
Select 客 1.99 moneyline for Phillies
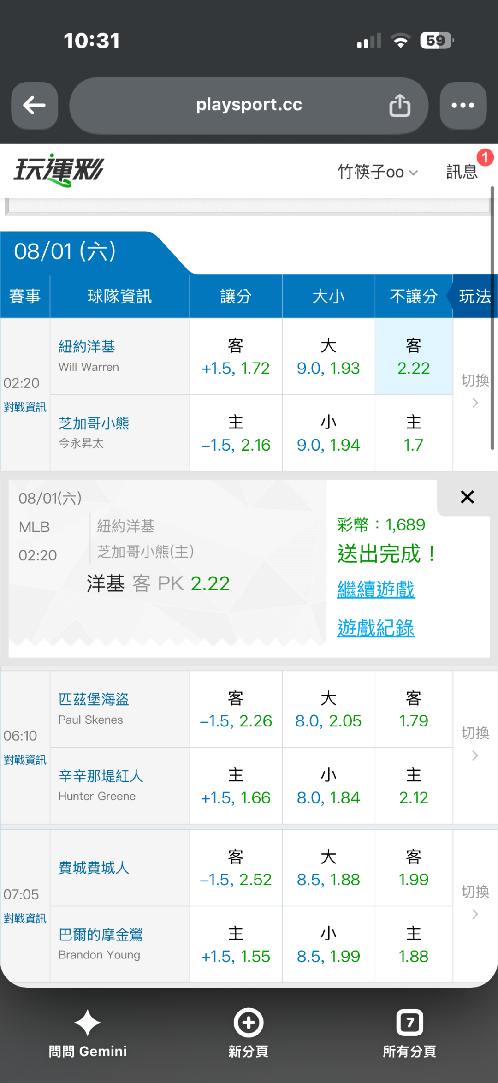[x=414, y=868]
